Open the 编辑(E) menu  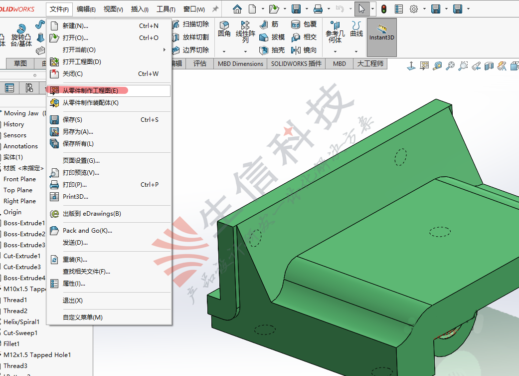tap(86, 9)
